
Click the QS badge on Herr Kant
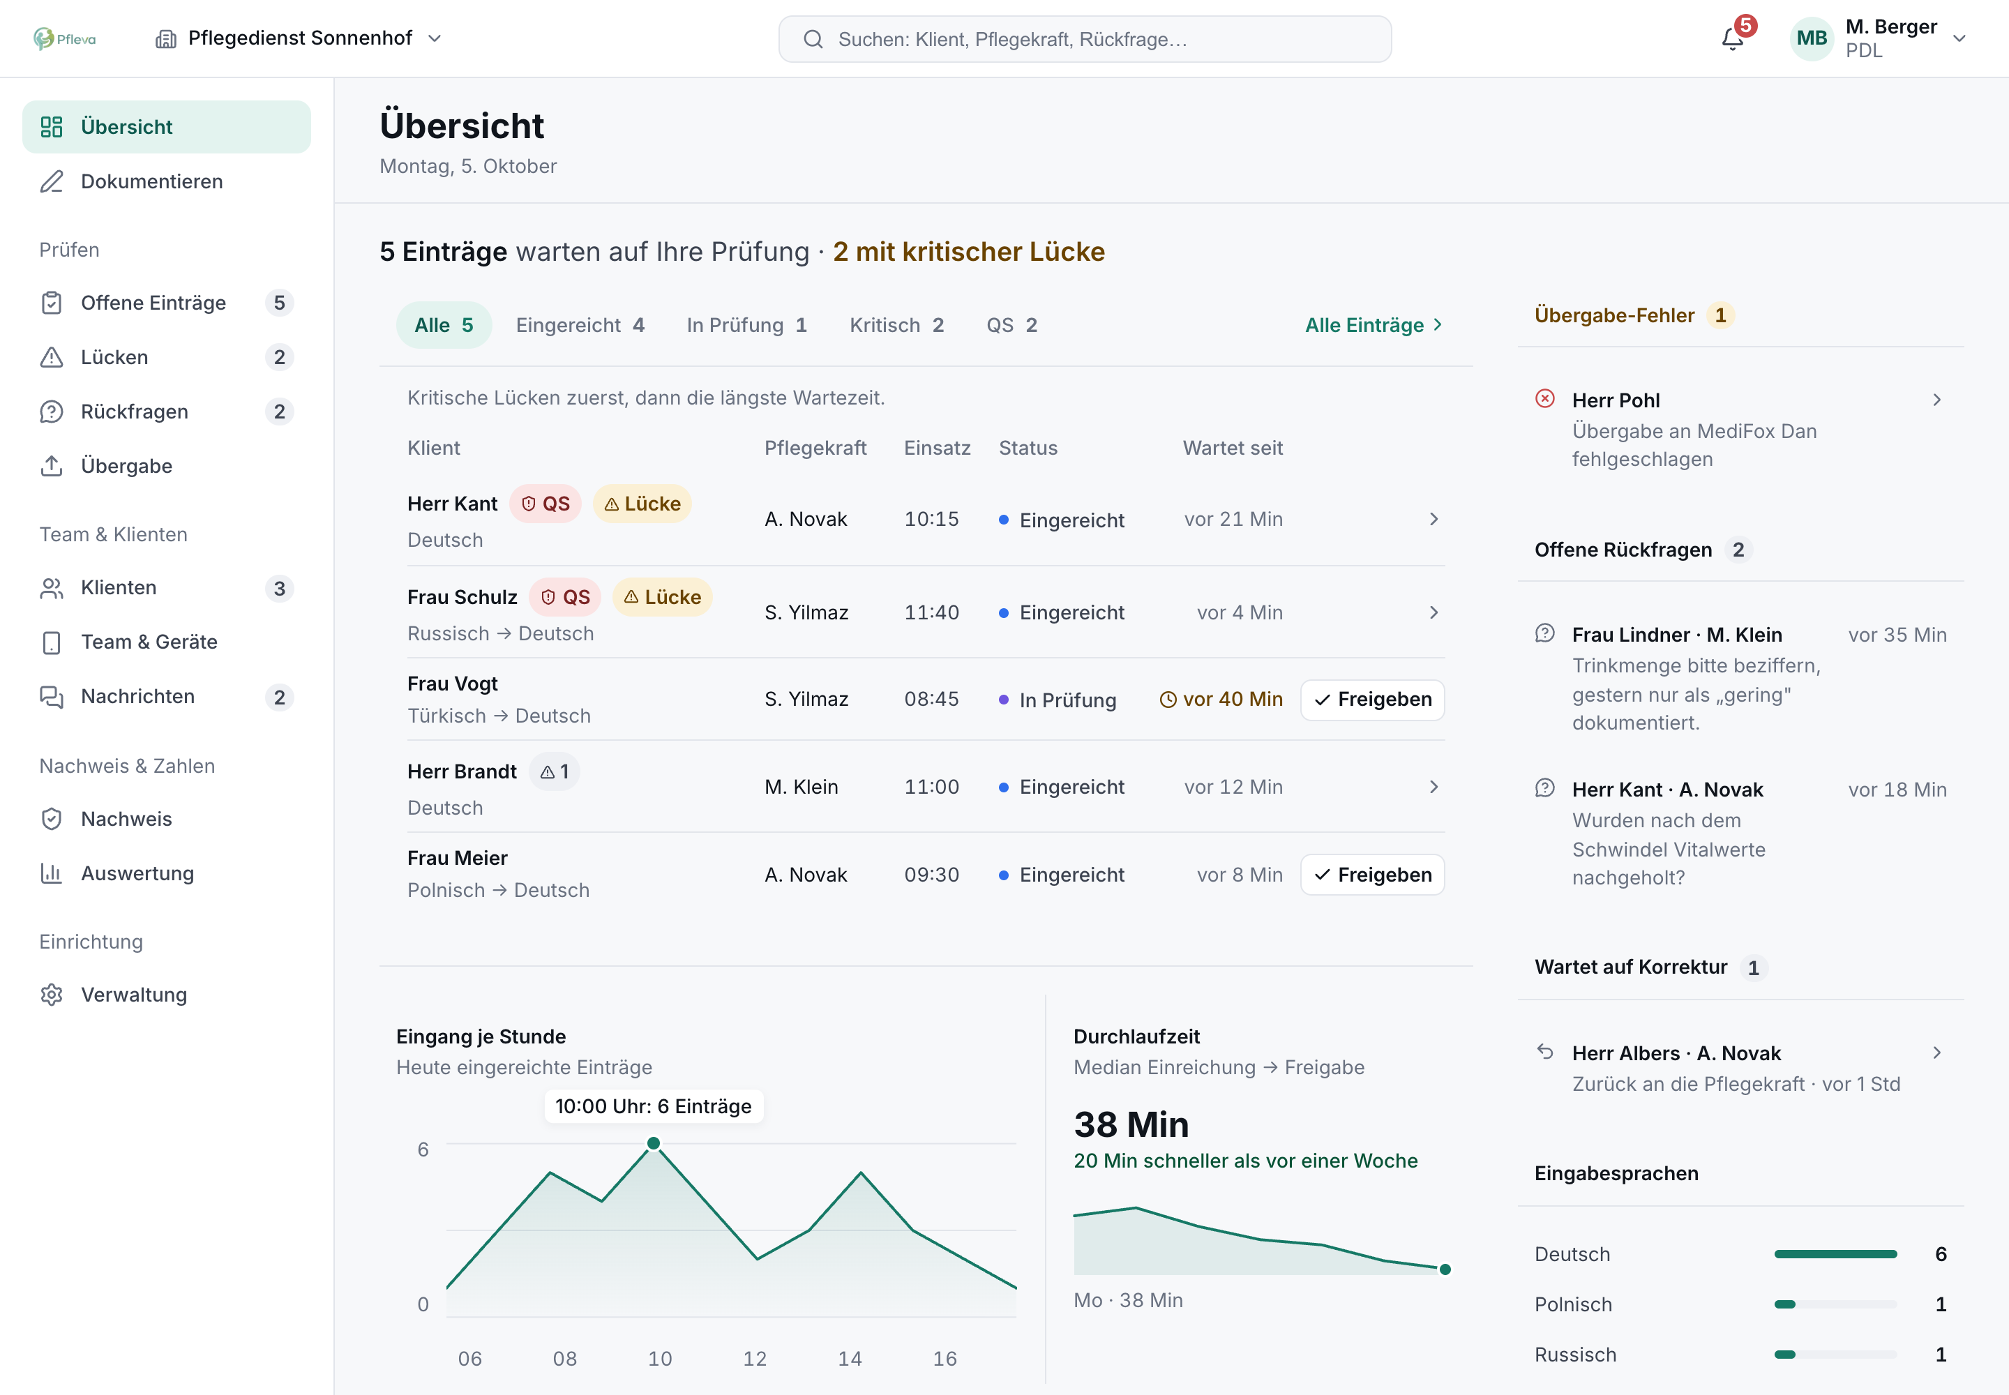pos(545,504)
